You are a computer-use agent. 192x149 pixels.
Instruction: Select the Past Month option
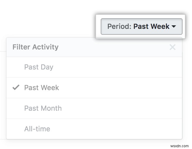[x=43, y=108]
